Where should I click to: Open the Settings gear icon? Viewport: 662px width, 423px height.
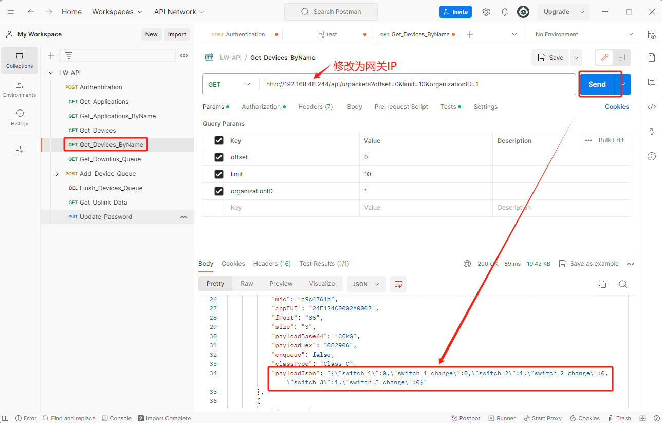click(486, 12)
